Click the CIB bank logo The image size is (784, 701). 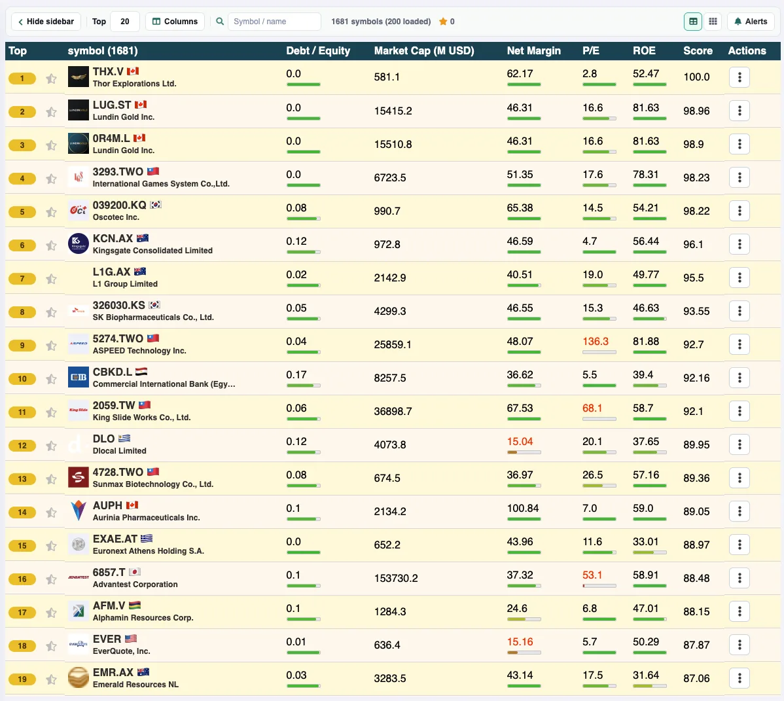coord(79,377)
